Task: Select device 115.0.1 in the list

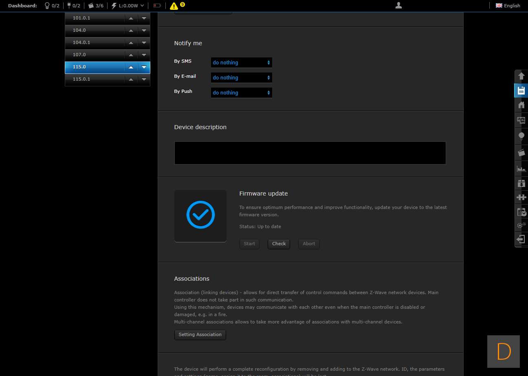Action: (x=95, y=79)
